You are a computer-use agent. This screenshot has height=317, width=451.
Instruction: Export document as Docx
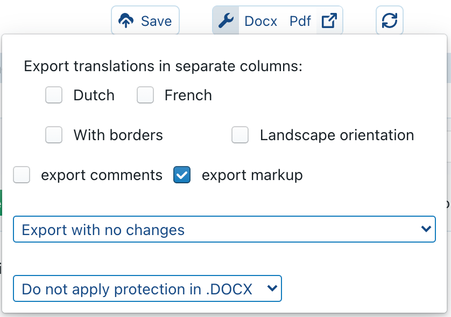coord(260,21)
